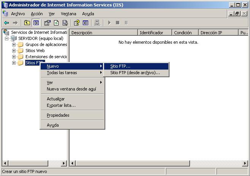Choose Actualizar in the context menu
This screenshot has width=250, height=176.
(x=72, y=99)
